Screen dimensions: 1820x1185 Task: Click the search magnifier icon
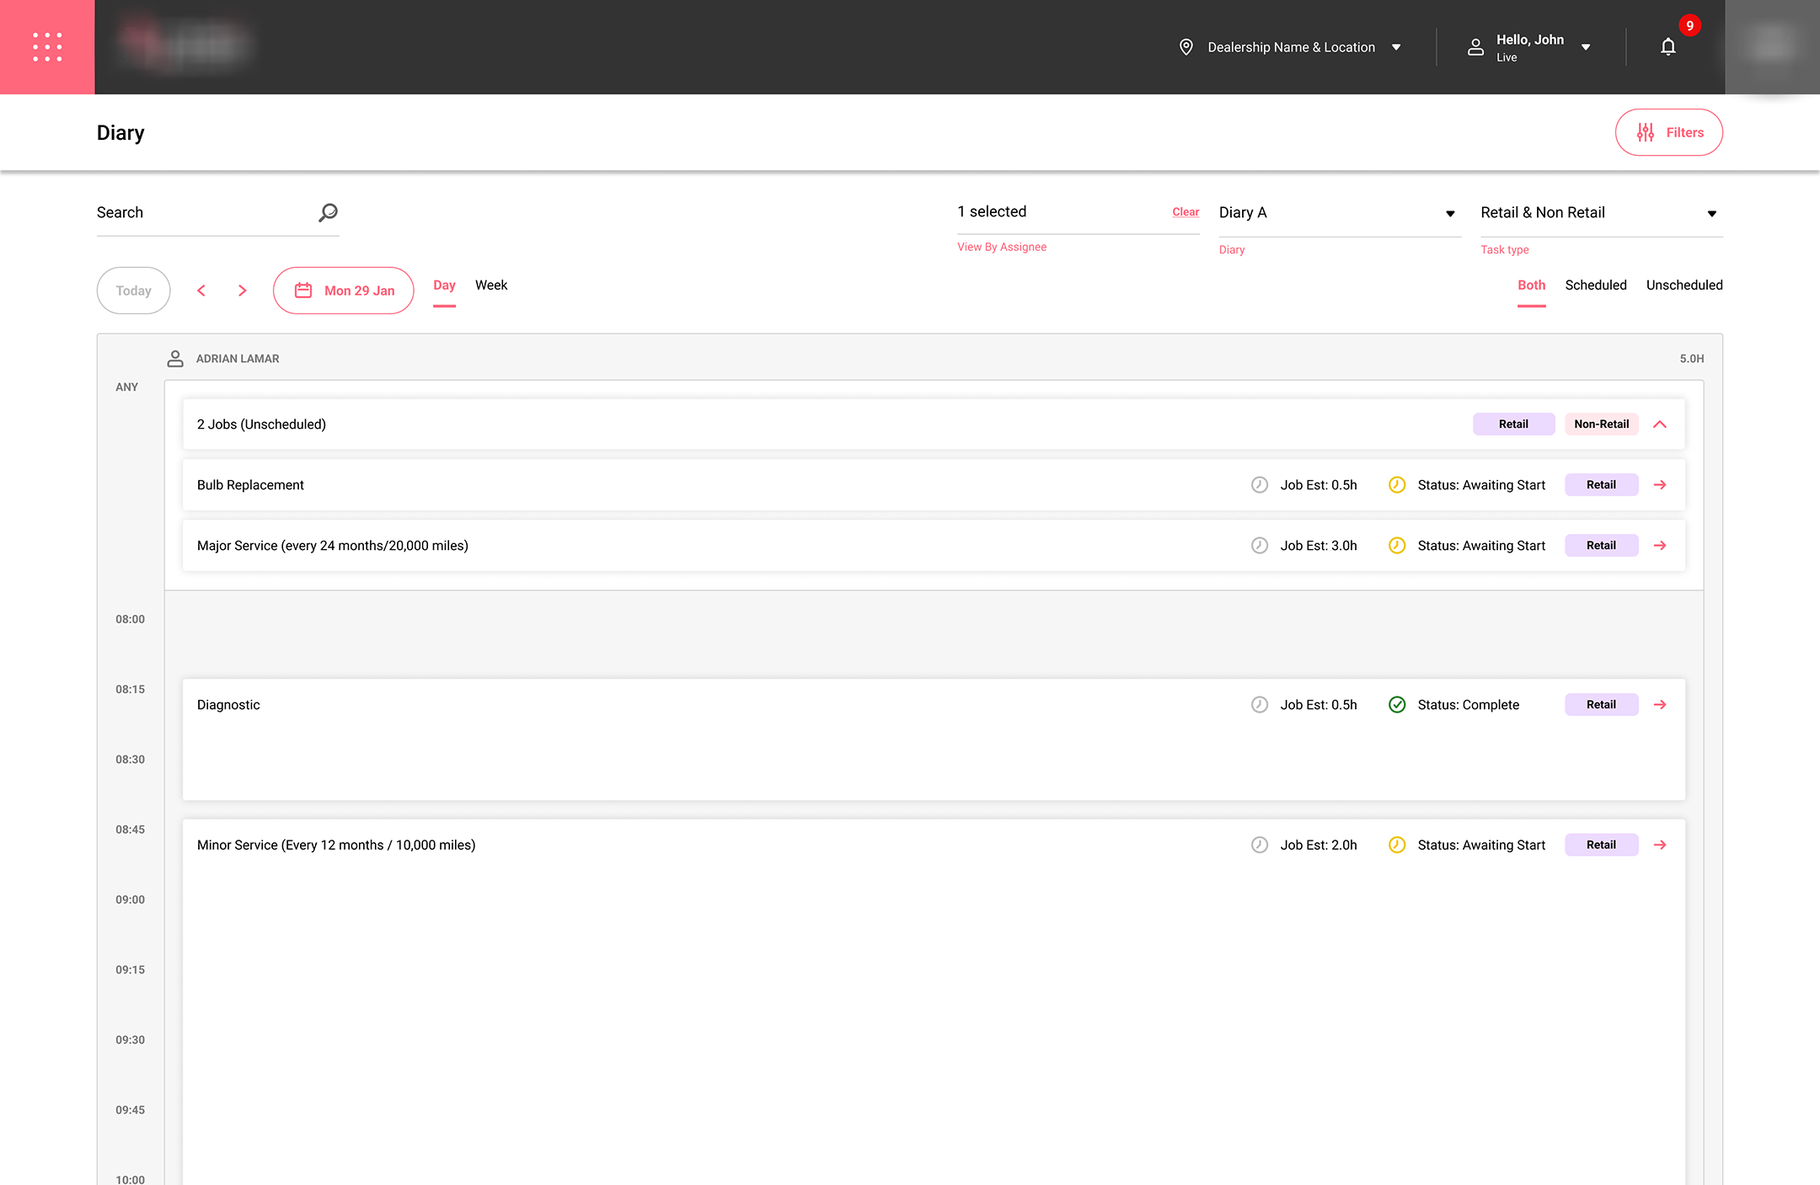coord(328,212)
